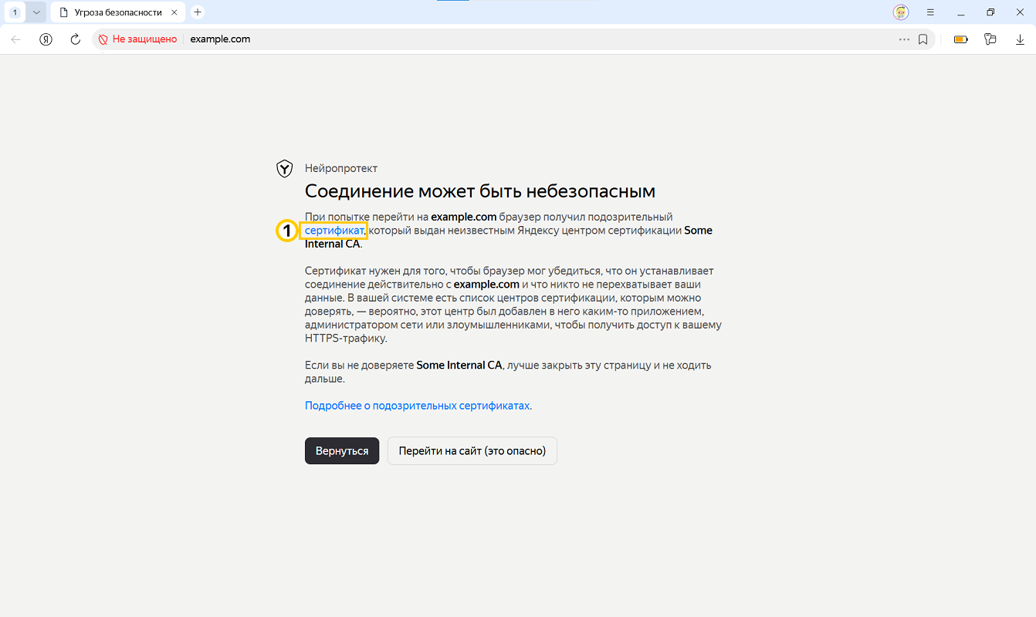The width and height of the screenshot is (1036, 617).
Task: Bookmark the page with the bookmark icon
Action: [x=923, y=39]
